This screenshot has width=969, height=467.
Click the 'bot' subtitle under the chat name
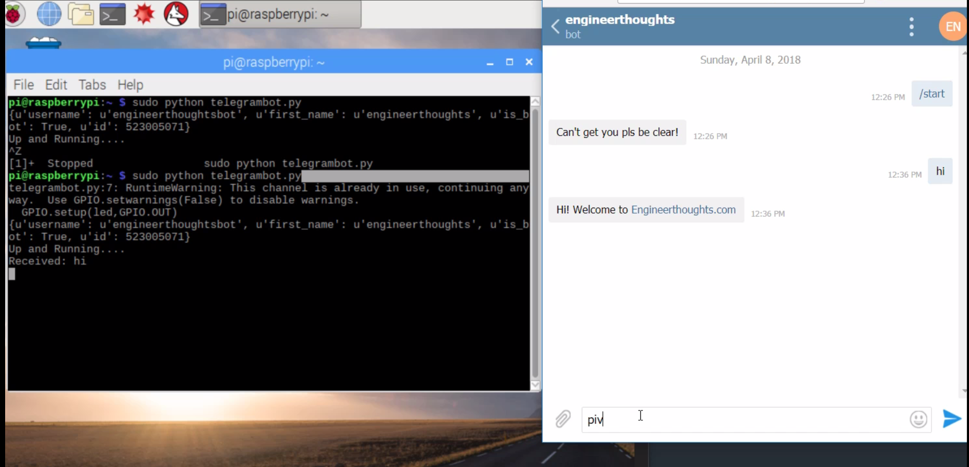pos(573,35)
